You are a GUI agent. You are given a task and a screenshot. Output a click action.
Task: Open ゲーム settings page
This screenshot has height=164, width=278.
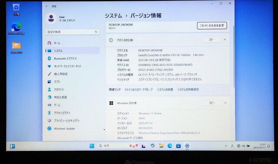pos(73,105)
